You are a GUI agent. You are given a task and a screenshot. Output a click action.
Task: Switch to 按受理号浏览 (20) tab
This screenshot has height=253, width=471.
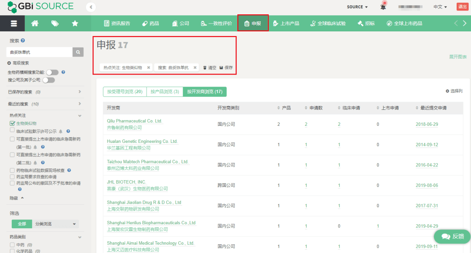125,92
